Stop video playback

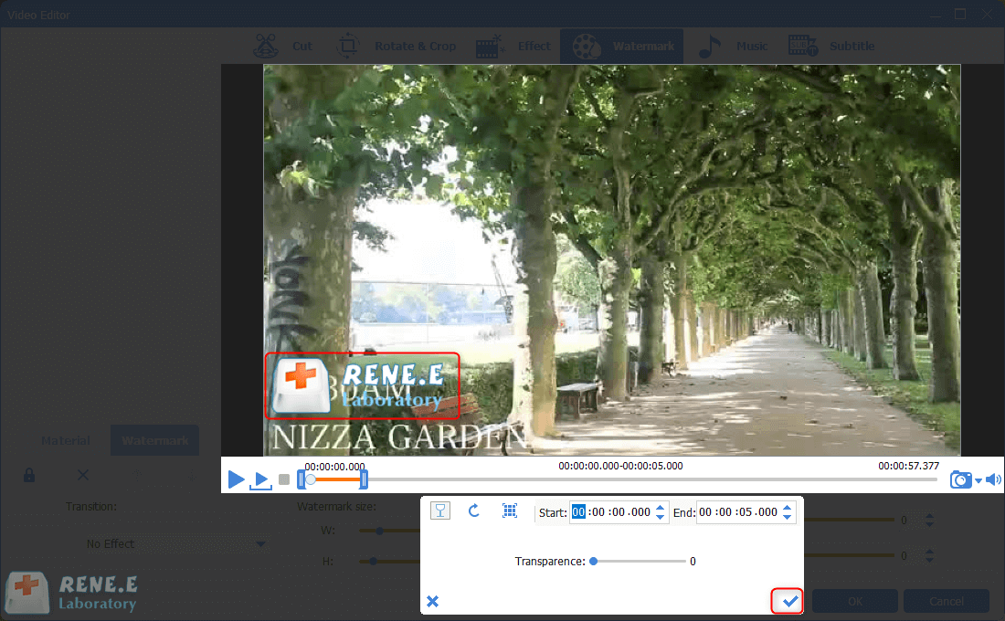pos(284,479)
